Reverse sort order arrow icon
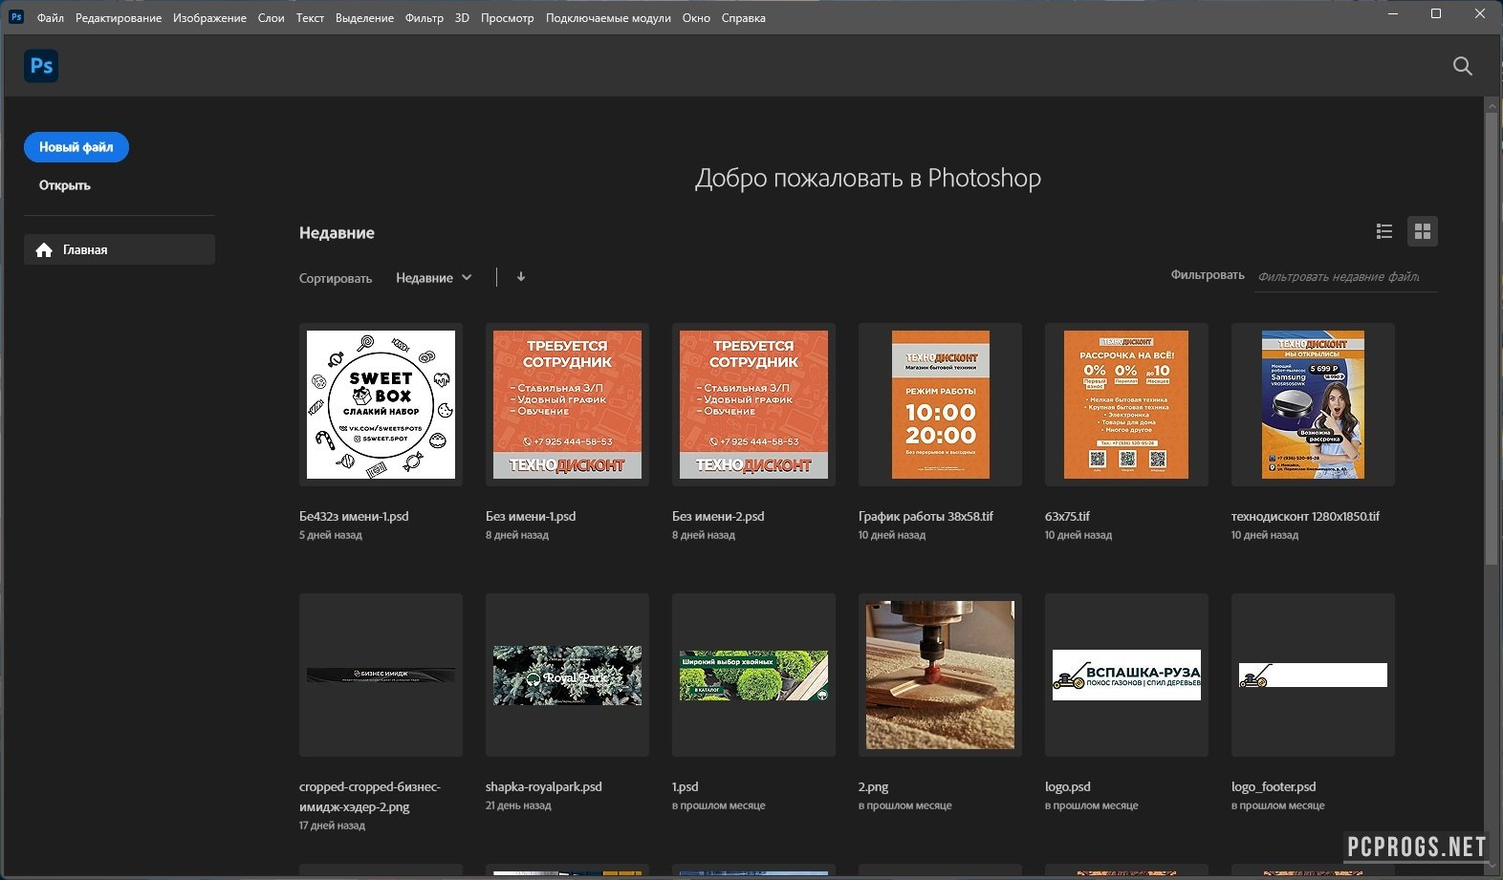1503x880 pixels. tap(521, 277)
